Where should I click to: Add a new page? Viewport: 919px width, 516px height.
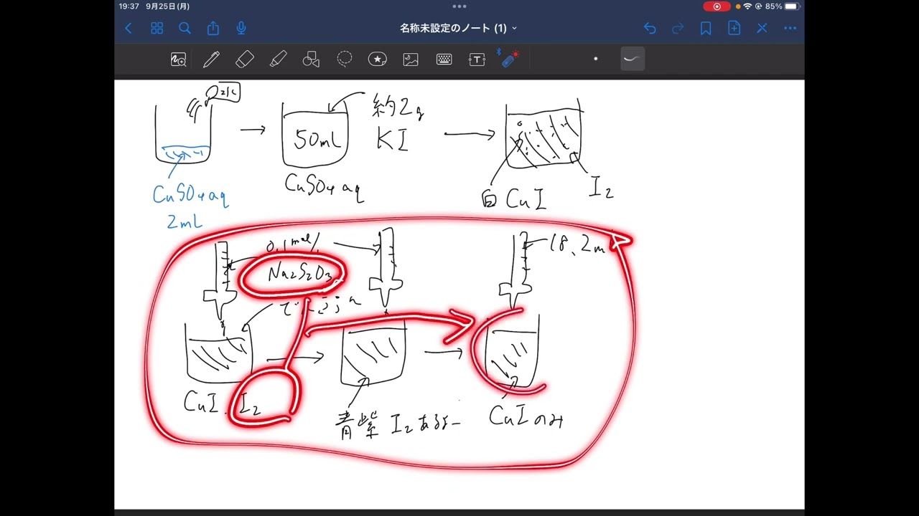734,28
